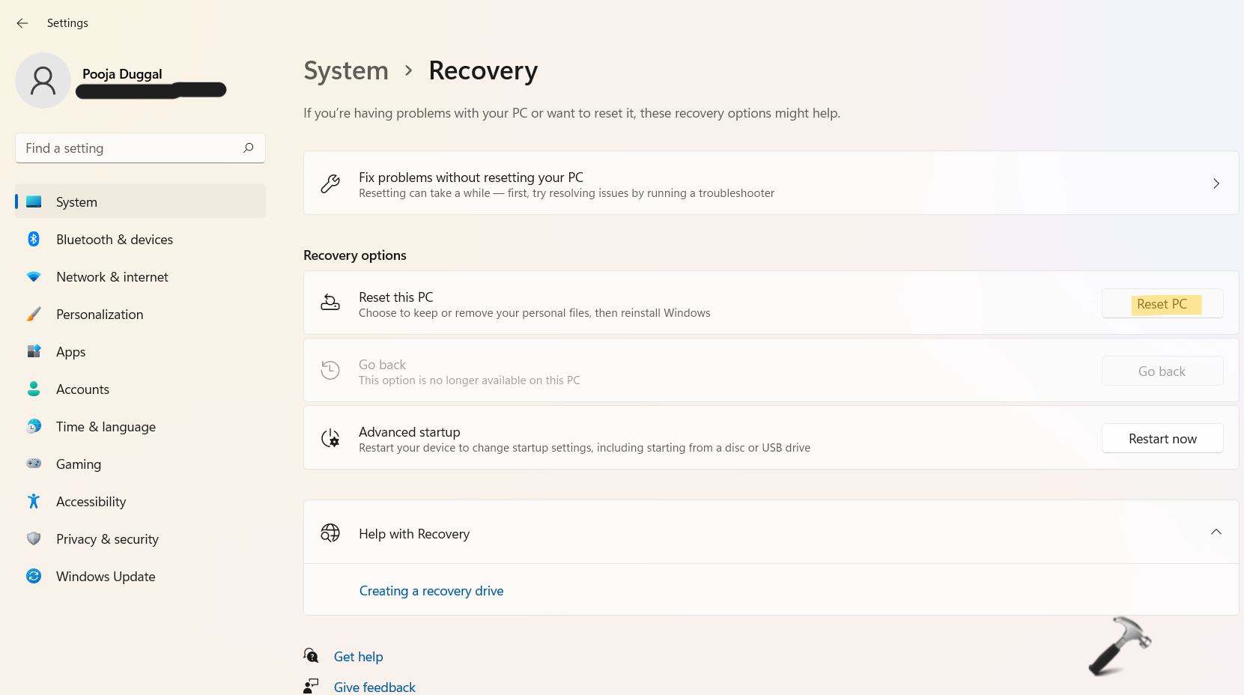Click the Windows Update sync icon

point(34,576)
